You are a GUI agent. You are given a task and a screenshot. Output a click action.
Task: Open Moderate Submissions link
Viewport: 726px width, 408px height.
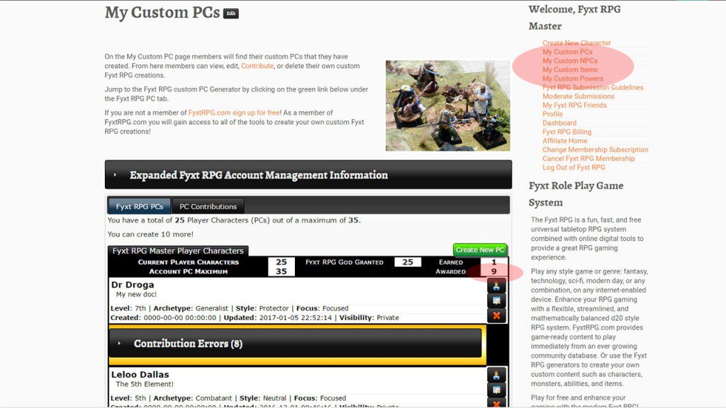579,96
